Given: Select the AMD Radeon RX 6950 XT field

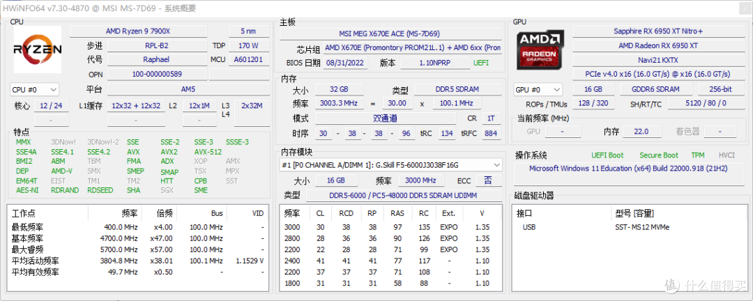Looking at the screenshot, I should (x=658, y=45).
